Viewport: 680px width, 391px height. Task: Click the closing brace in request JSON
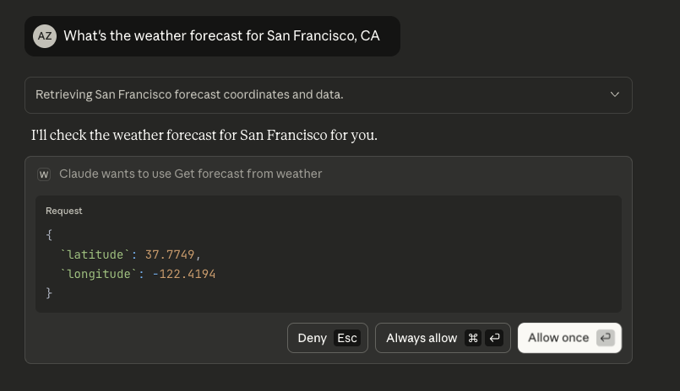[x=49, y=292]
